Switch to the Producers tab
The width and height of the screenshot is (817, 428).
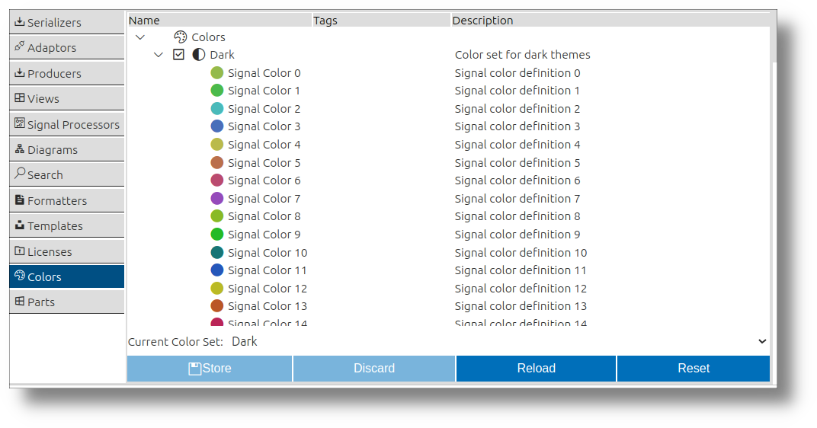(x=67, y=73)
